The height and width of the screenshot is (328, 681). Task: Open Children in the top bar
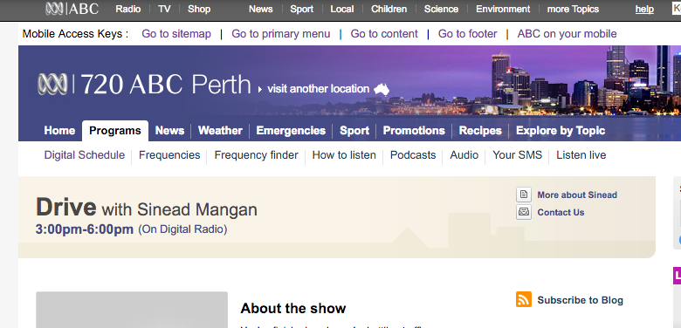[389, 9]
